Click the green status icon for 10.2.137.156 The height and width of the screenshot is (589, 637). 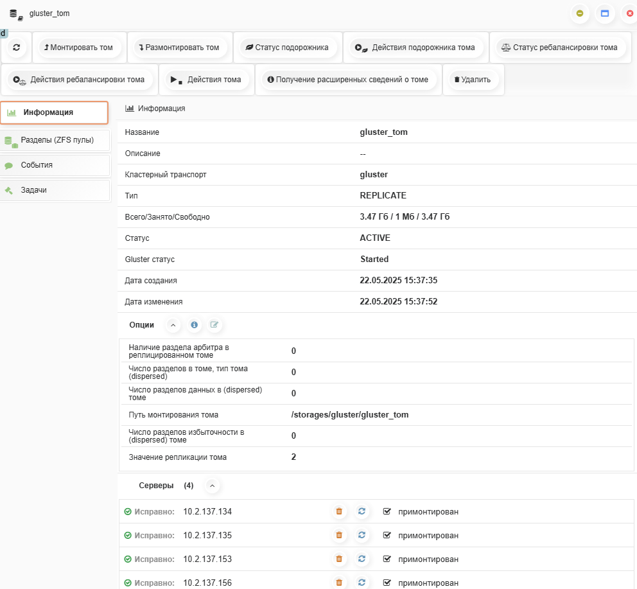click(x=128, y=583)
